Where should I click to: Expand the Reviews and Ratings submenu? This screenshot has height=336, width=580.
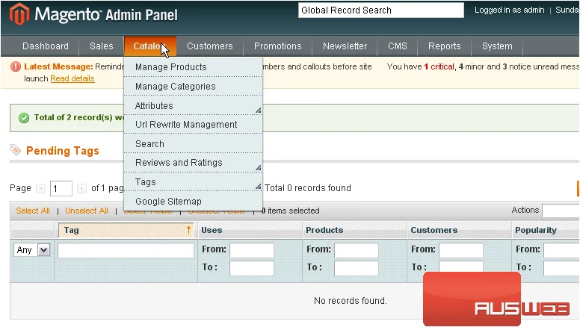click(258, 168)
